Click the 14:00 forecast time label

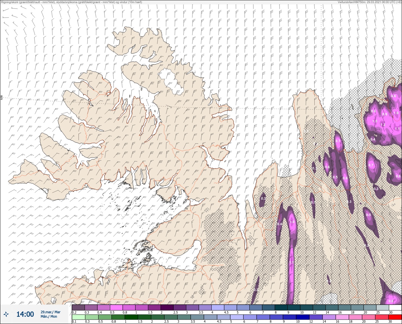25,314
